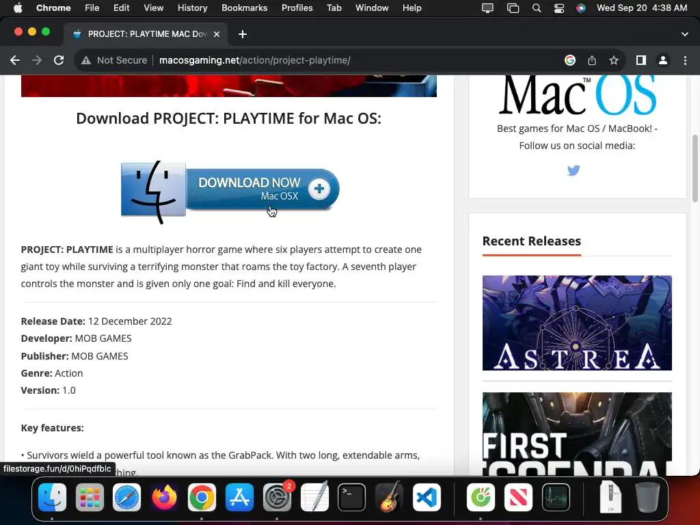Open the History menu

pyautogui.click(x=192, y=8)
